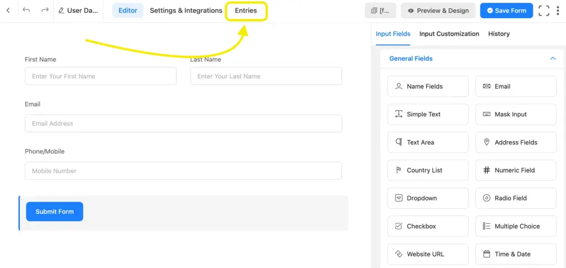Click the Last Name input box
Viewport: 566px width, 268px height.
click(266, 76)
